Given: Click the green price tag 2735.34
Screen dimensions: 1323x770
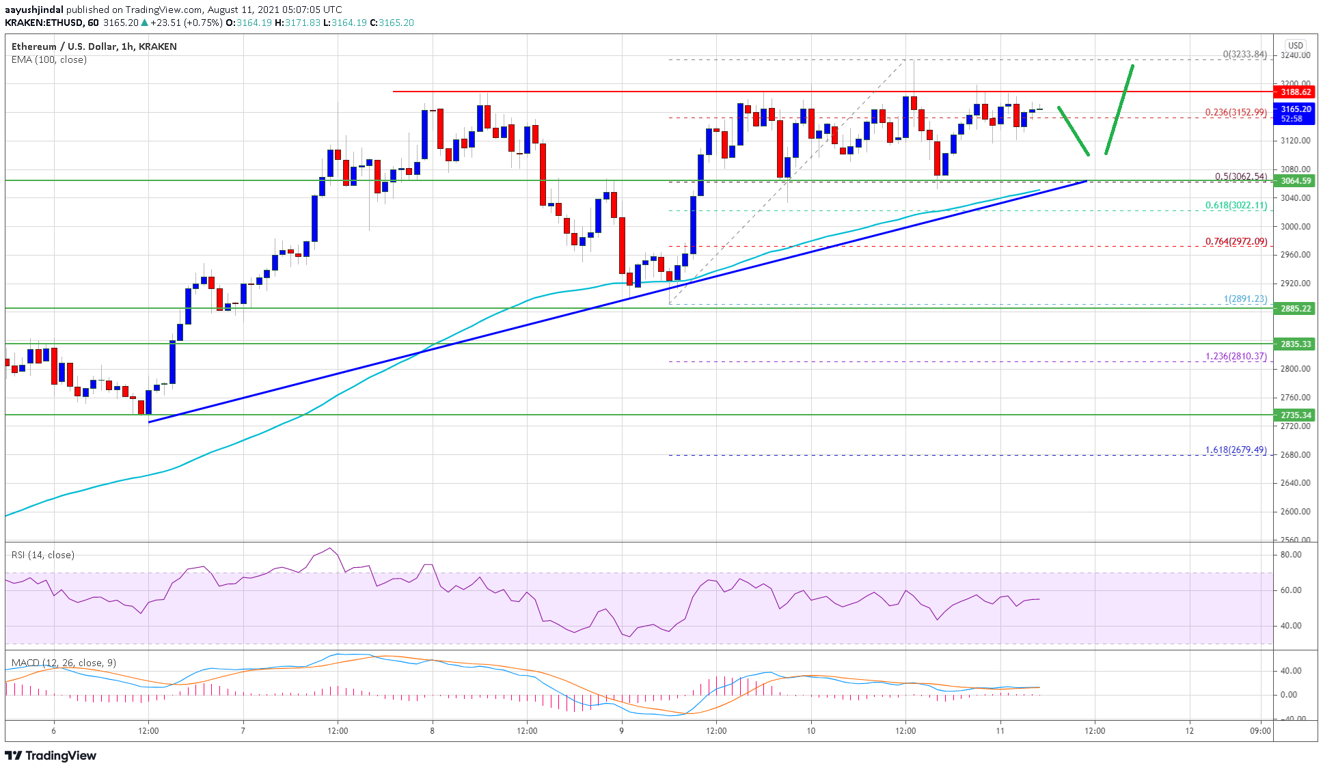Looking at the screenshot, I should pos(1294,415).
